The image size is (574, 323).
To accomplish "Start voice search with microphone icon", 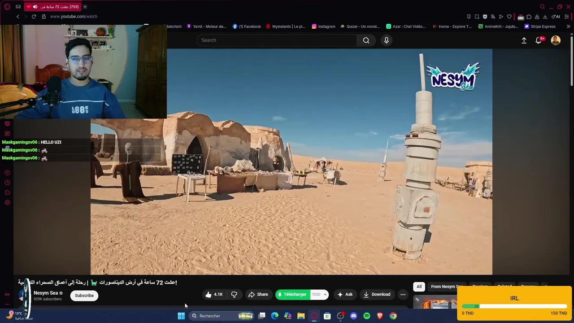I will pyautogui.click(x=387, y=40).
